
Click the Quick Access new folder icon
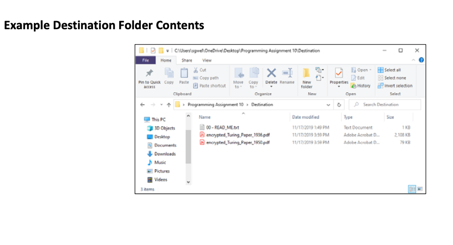coord(161,51)
